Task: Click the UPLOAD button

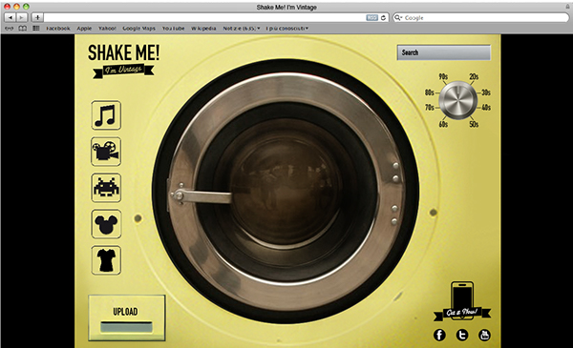Action: (x=126, y=317)
